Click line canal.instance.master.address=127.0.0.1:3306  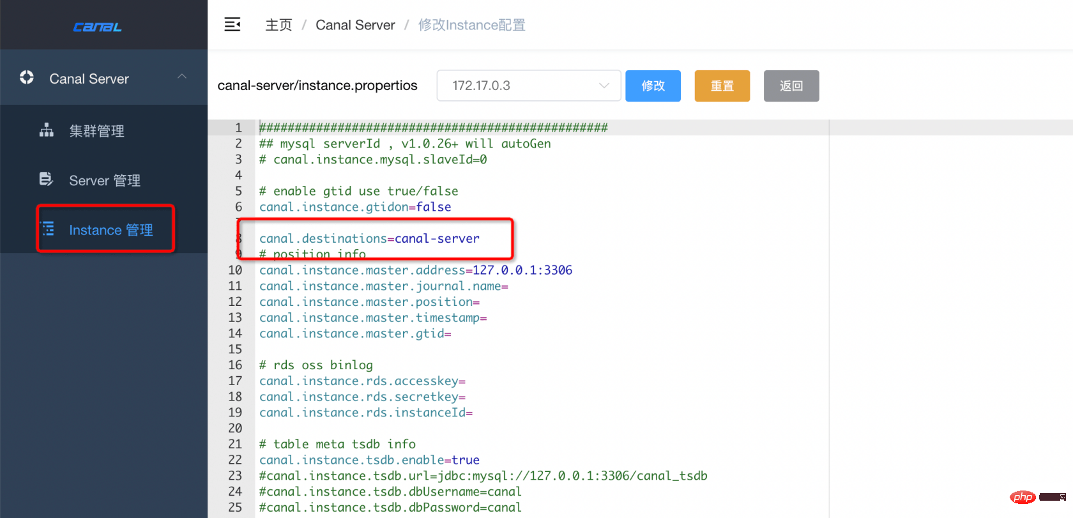(x=416, y=270)
